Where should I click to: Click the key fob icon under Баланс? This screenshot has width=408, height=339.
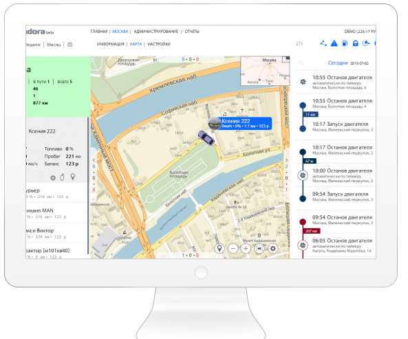point(62,177)
